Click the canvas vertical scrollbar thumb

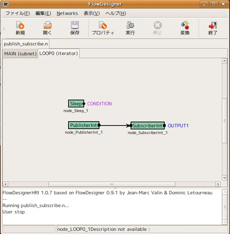pyautogui.click(x=224, y=121)
